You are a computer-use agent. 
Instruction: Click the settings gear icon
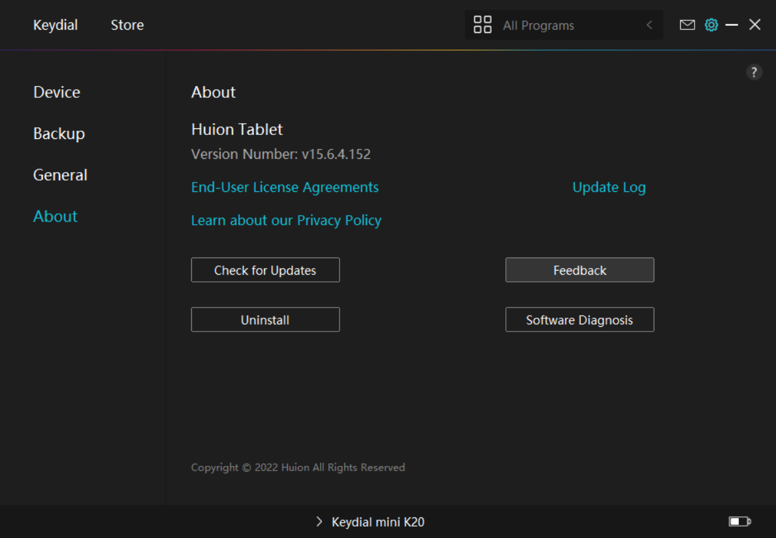click(x=711, y=25)
